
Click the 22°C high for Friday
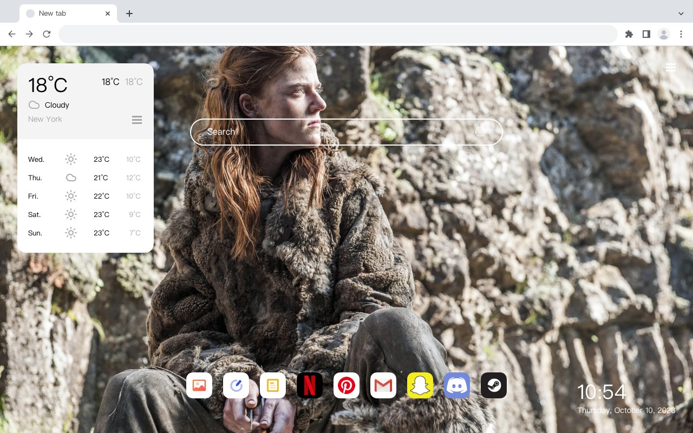coord(101,196)
